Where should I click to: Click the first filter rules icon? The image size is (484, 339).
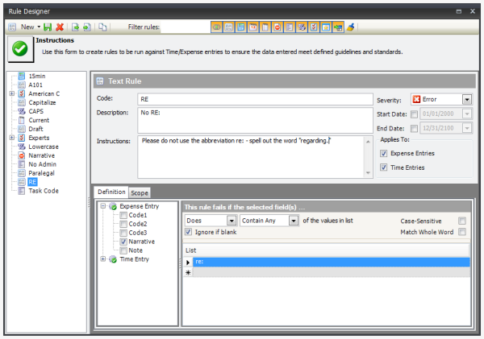[217, 27]
